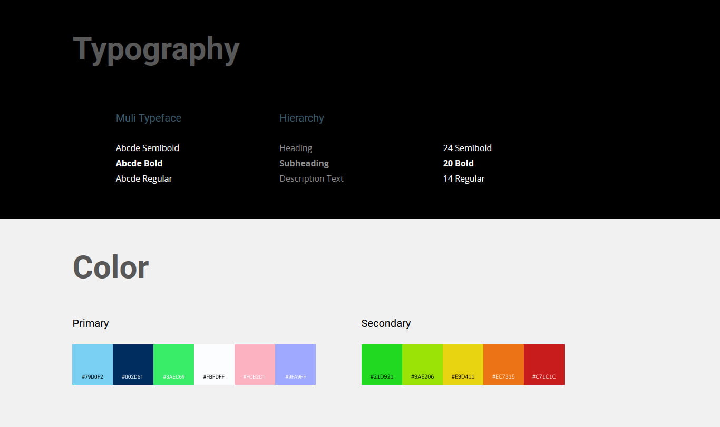The width and height of the screenshot is (720, 427).
Task: Select the Subheading hierarchy entry
Action: point(304,163)
